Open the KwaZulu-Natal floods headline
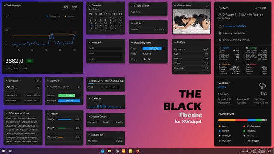274x154 pixels. 22,130
